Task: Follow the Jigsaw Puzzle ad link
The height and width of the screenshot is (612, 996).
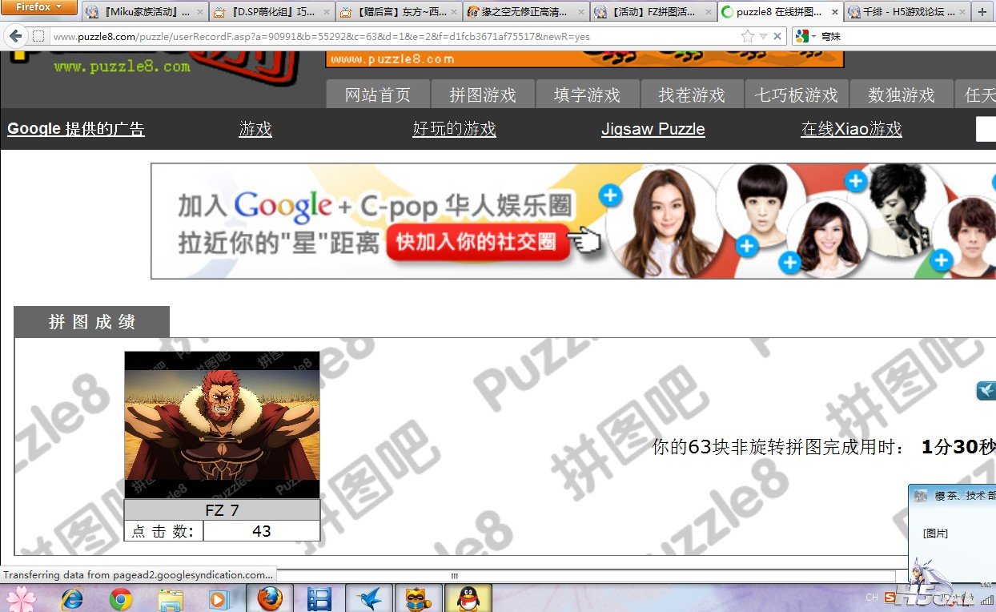Action: click(653, 129)
